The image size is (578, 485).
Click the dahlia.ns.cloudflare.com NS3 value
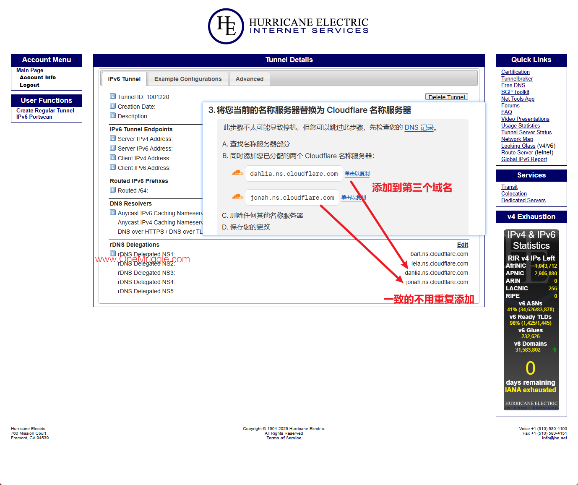(437, 273)
